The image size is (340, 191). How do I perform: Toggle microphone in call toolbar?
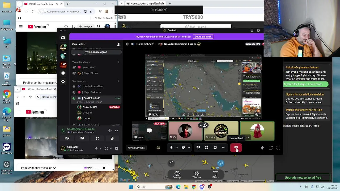pos(171,148)
